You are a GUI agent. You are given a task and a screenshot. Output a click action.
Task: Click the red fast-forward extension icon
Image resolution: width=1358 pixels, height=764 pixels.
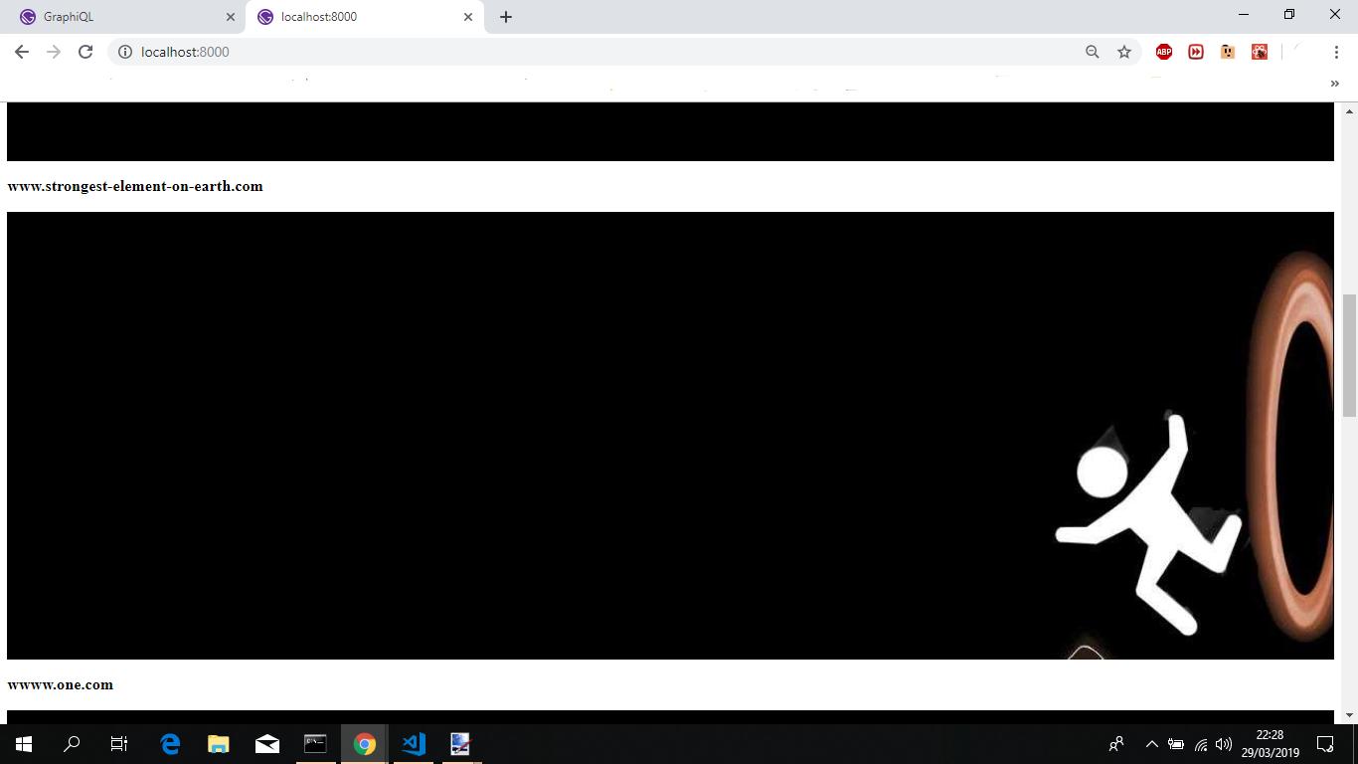(x=1196, y=51)
